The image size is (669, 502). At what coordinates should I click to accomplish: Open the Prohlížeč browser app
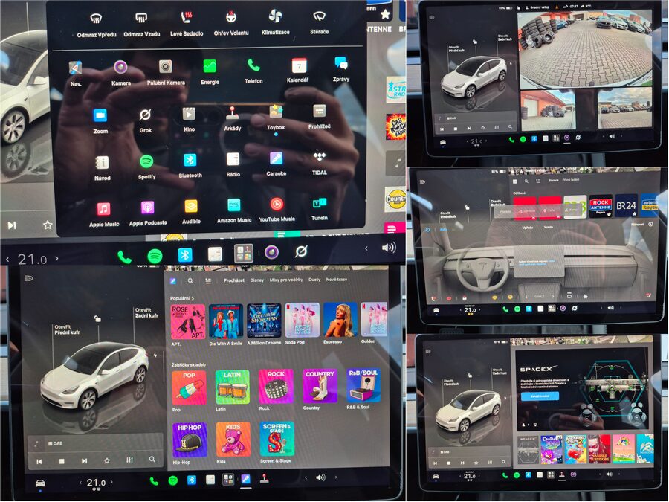(x=319, y=111)
